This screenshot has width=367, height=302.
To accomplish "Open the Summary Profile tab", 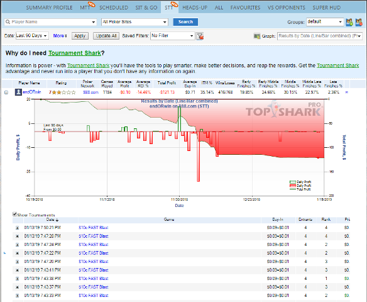I will pyautogui.click(x=49, y=8).
